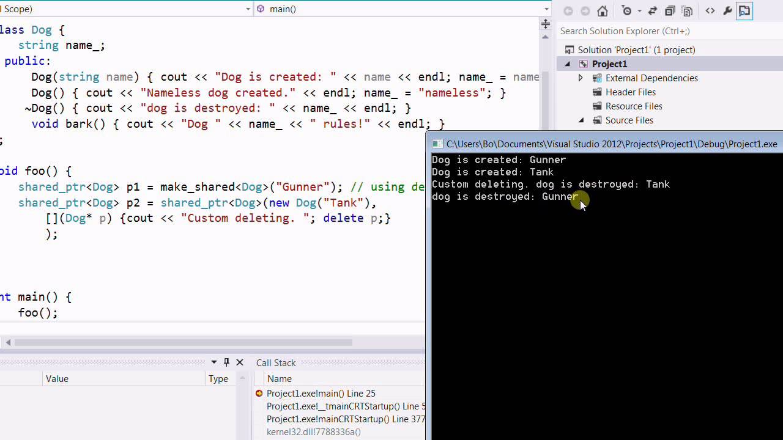Select the Header Files folder
783x440 pixels.
(x=630, y=92)
